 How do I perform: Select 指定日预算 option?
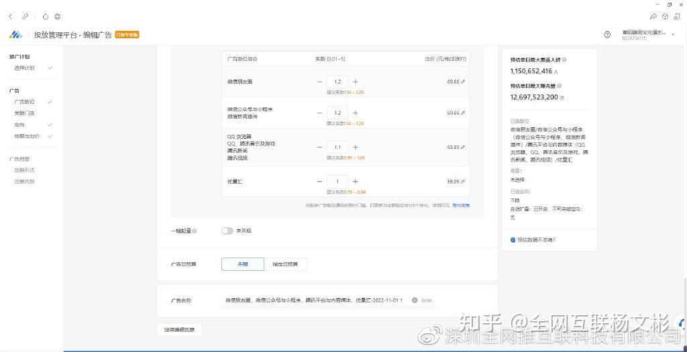pyautogui.click(x=285, y=264)
